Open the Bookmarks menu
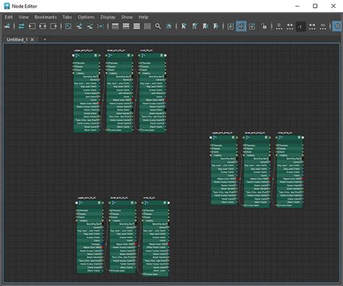Image resolution: width=343 pixels, height=286 pixels. click(46, 17)
